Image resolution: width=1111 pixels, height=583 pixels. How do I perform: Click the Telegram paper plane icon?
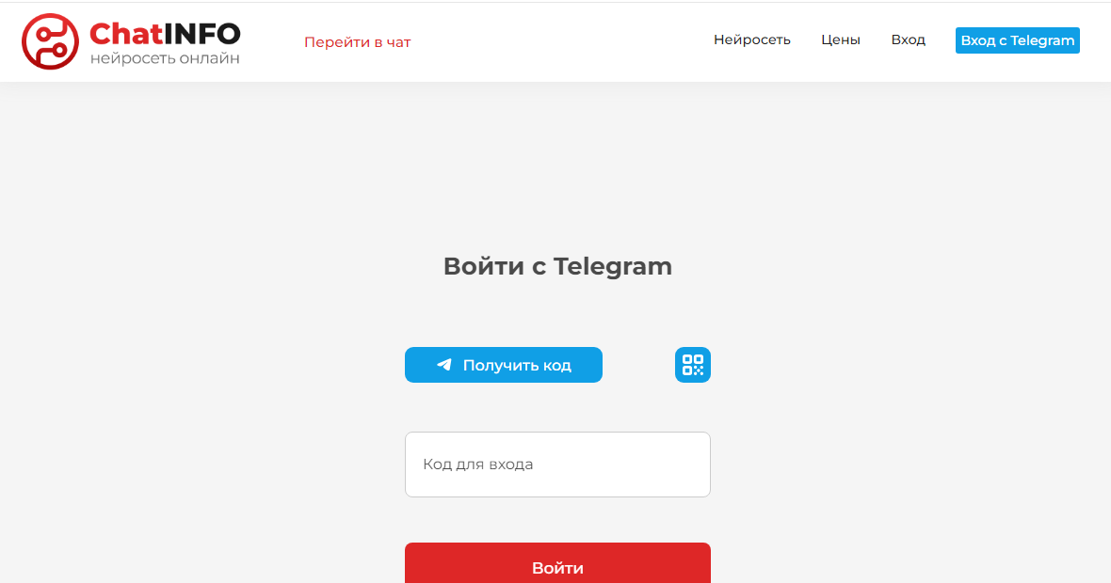pos(444,365)
